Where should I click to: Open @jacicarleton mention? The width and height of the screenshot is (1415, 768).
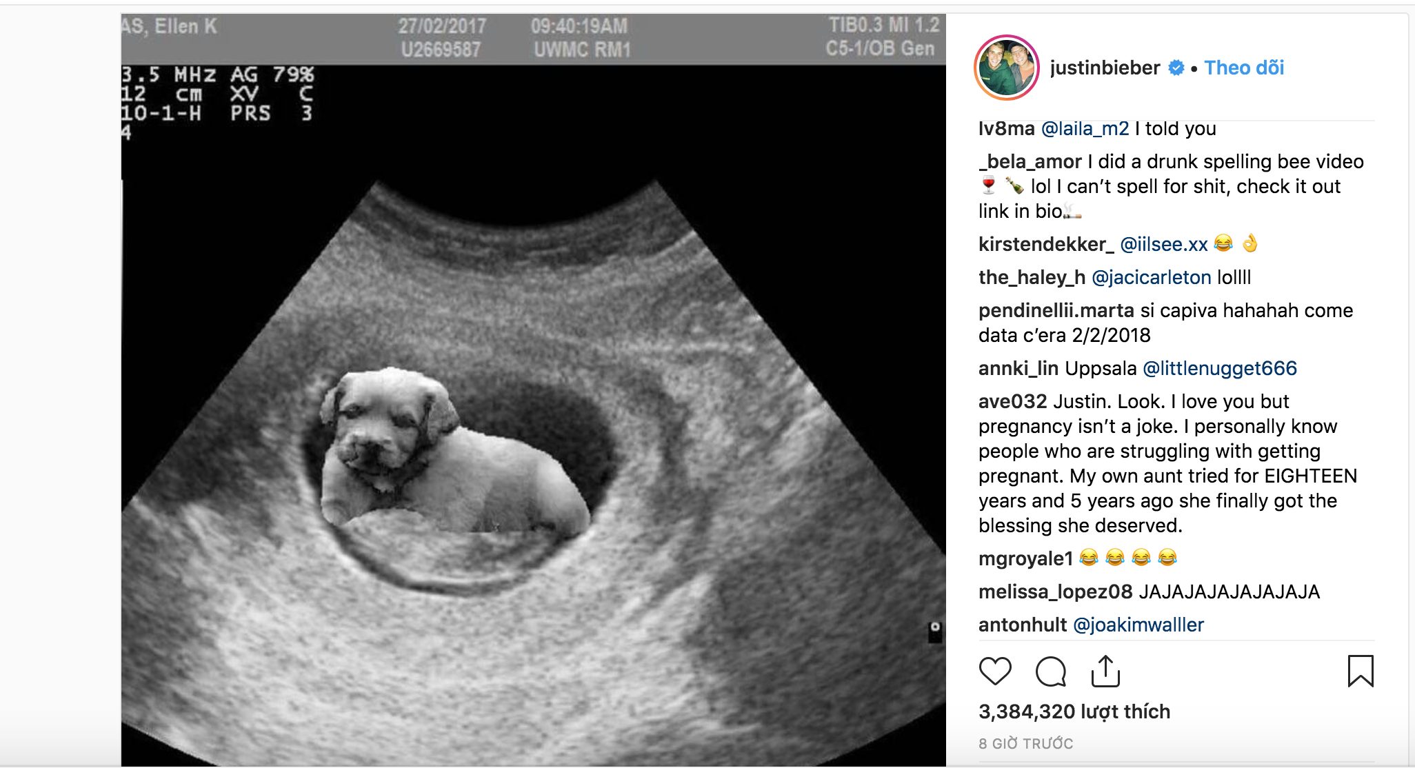click(1152, 277)
